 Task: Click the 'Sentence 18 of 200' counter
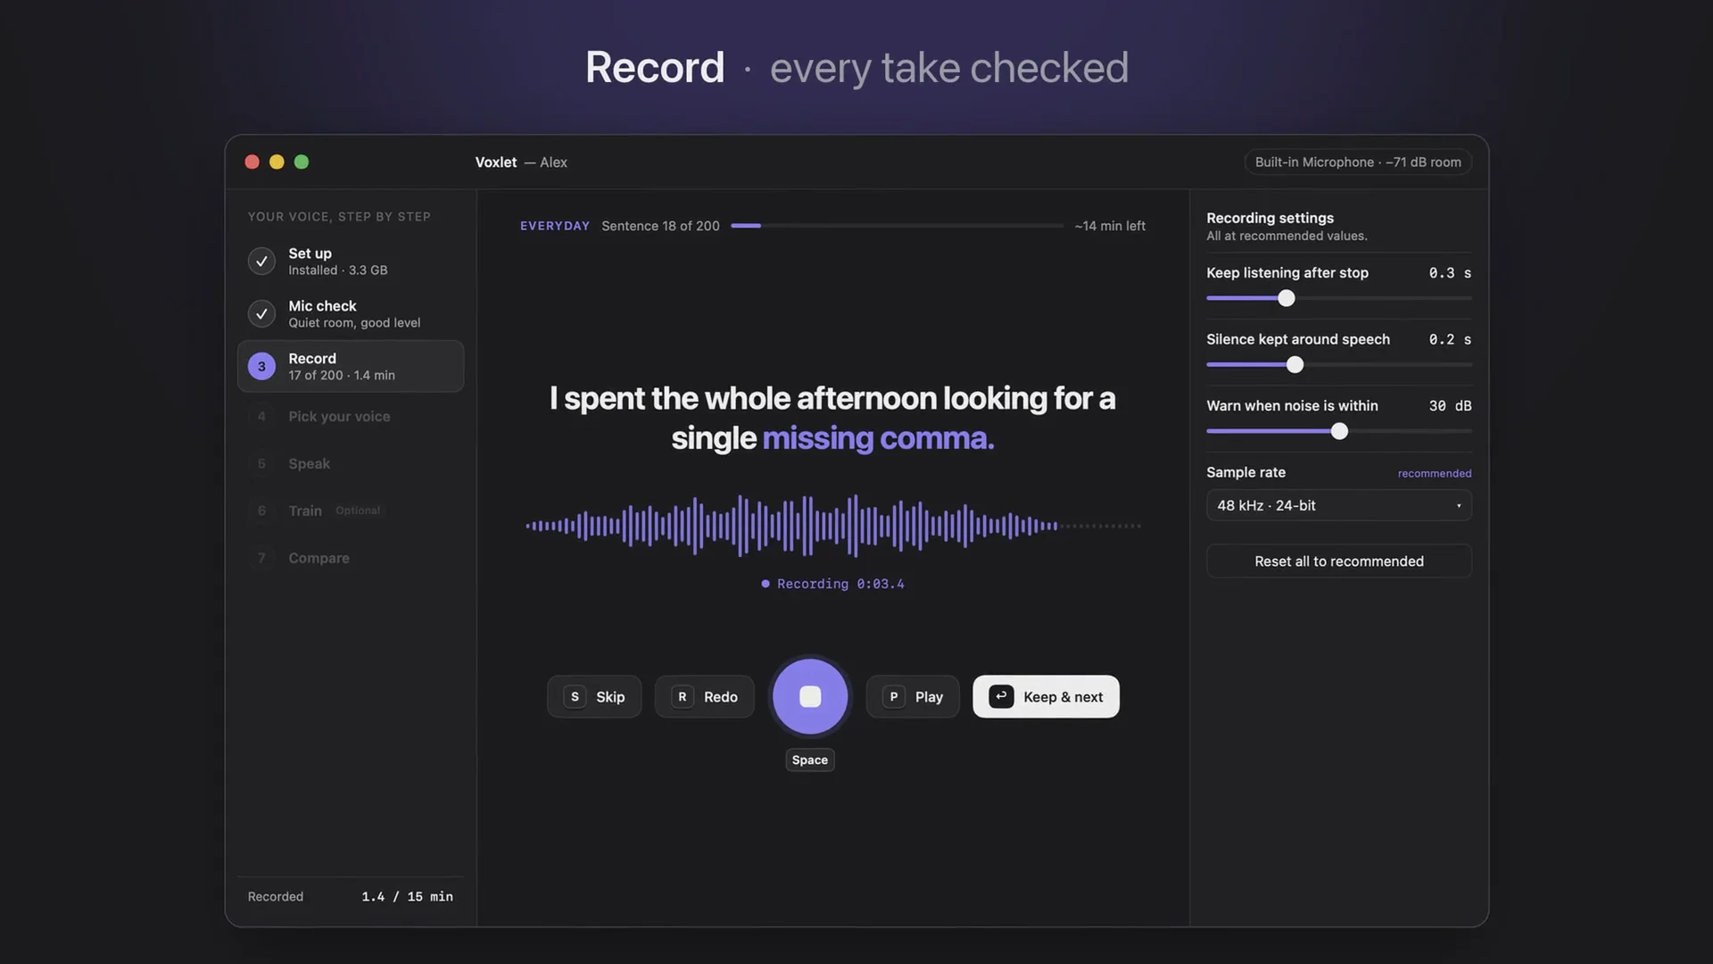pyautogui.click(x=660, y=226)
